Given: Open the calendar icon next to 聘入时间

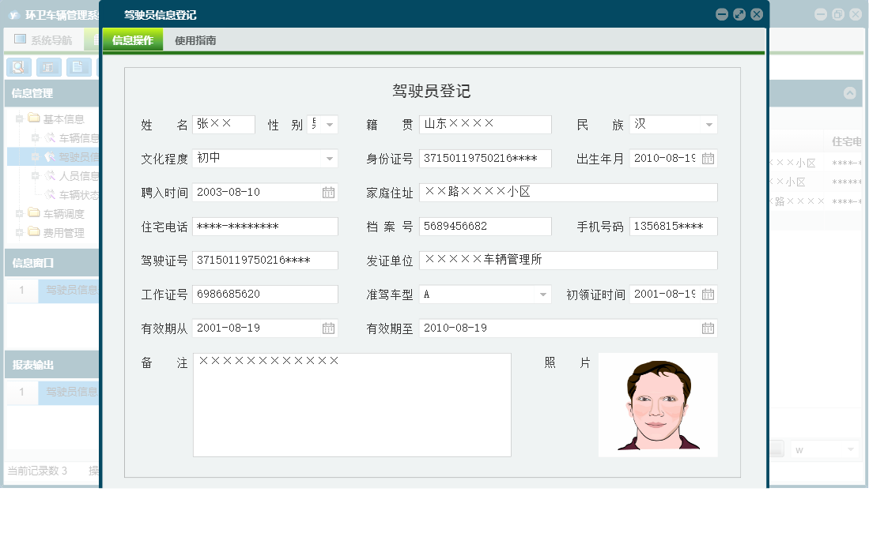Looking at the screenshot, I should coord(328,192).
